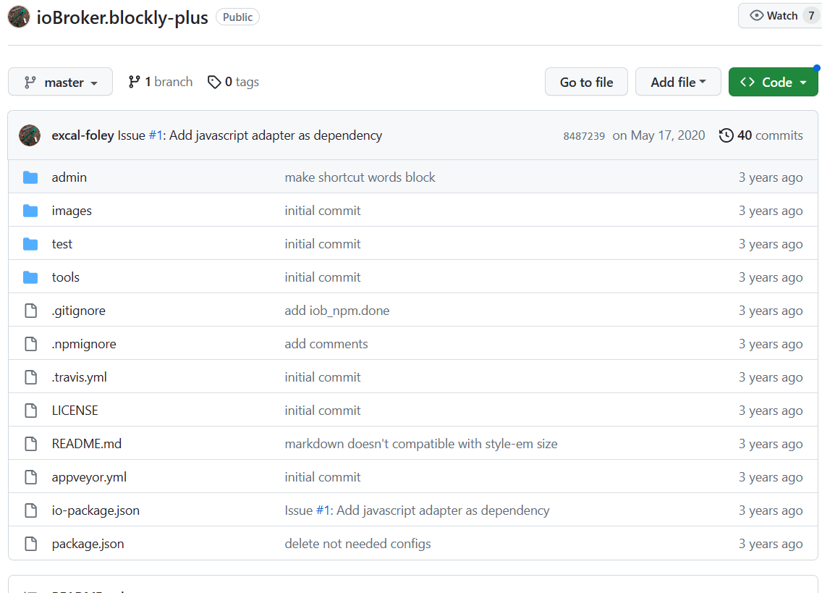This screenshot has width=822, height=593.
Task: Click the commit history clock icon
Action: pos(726,135)
